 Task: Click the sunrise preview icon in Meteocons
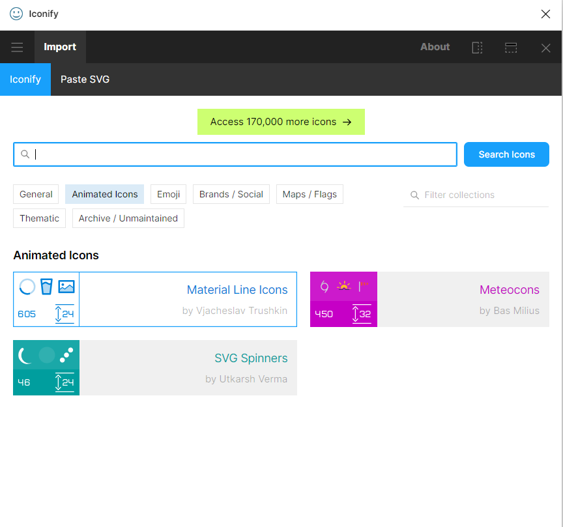tap(344, 286)
